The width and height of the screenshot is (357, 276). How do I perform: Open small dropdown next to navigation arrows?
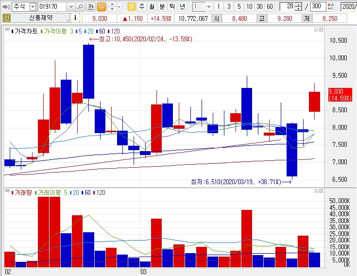click(x=119, y=7)
